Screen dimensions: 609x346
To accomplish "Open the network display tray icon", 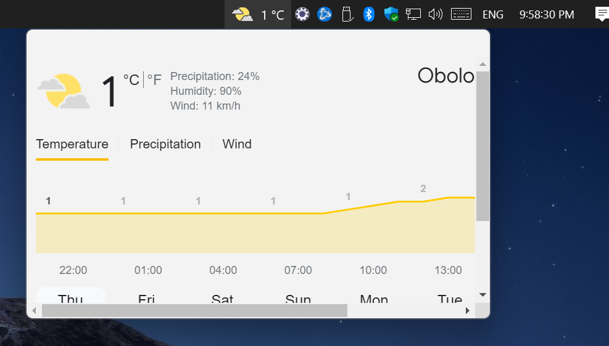I will pos(413,14).
